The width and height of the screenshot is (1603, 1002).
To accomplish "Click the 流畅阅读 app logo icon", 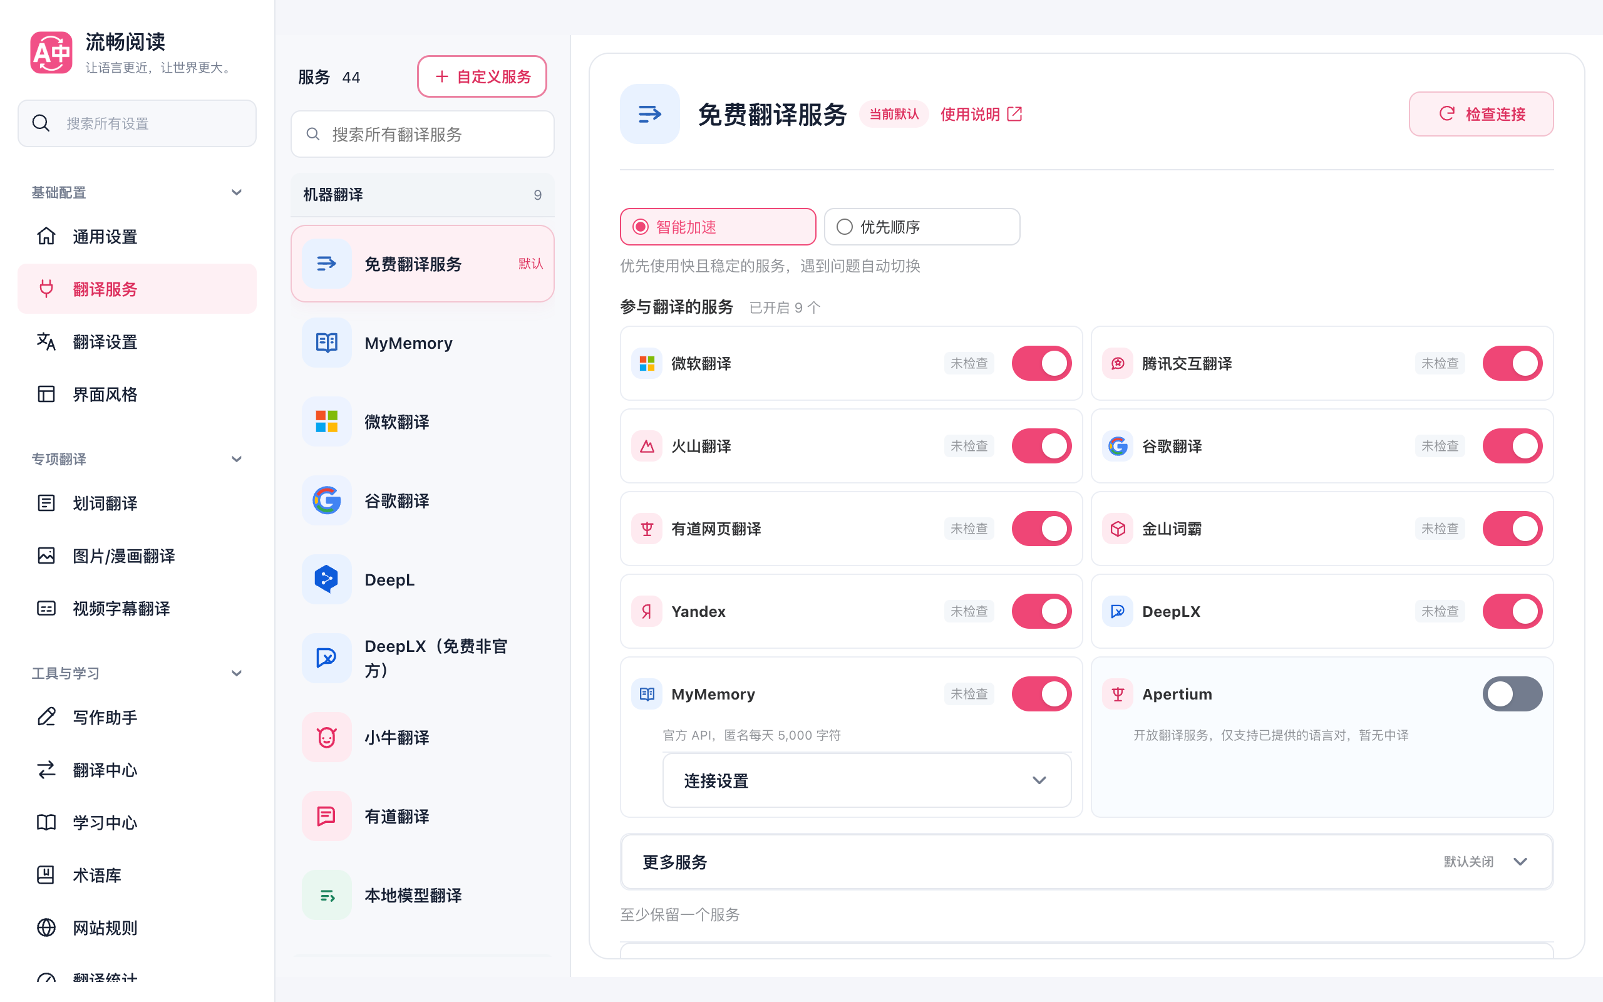I will (x=51, y=53).
